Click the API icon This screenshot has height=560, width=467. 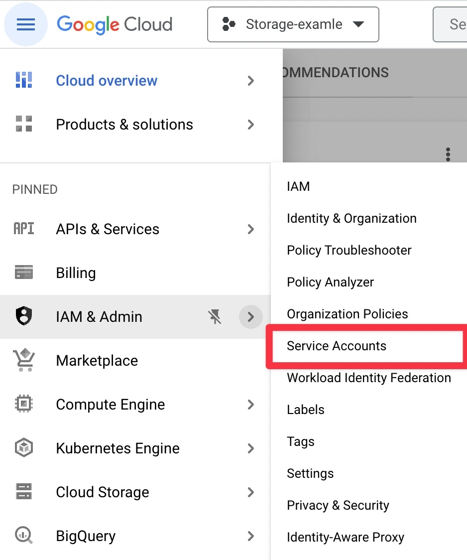[x=24, y=229]
